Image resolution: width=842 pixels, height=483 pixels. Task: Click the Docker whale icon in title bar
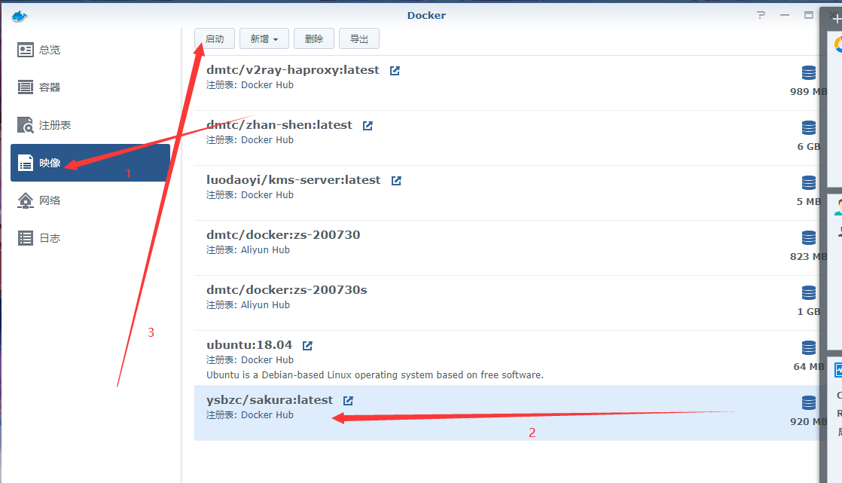[20, 16]
